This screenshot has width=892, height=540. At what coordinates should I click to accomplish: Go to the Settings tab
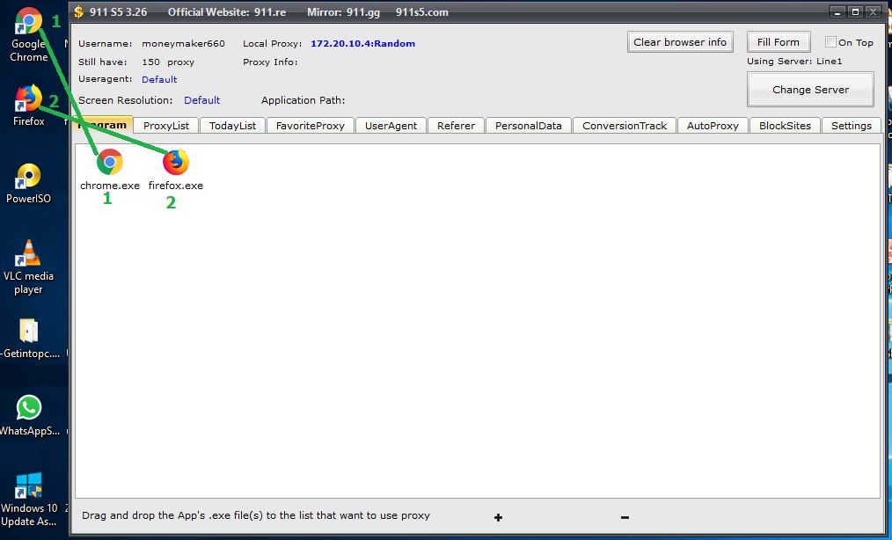click(851, 126)
